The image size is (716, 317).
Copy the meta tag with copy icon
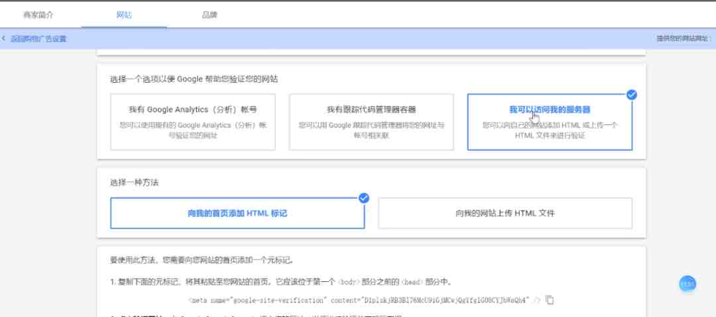point(550,300)
